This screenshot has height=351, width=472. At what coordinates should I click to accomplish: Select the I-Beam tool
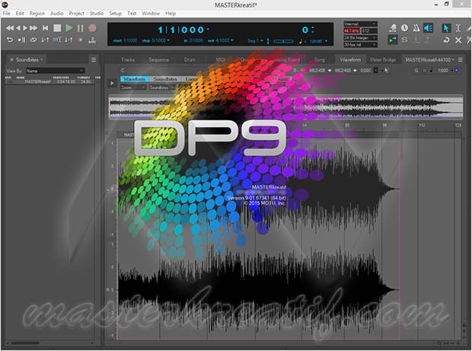[x=458, y=28]
